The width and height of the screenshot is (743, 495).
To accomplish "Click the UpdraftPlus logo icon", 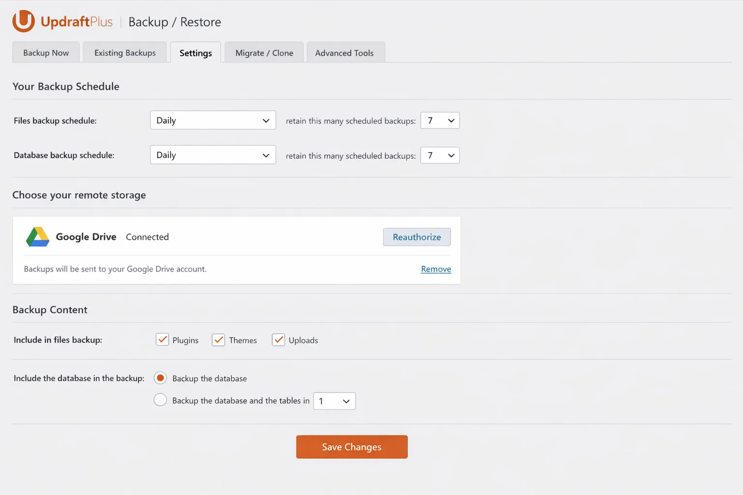I will point(23,21).
